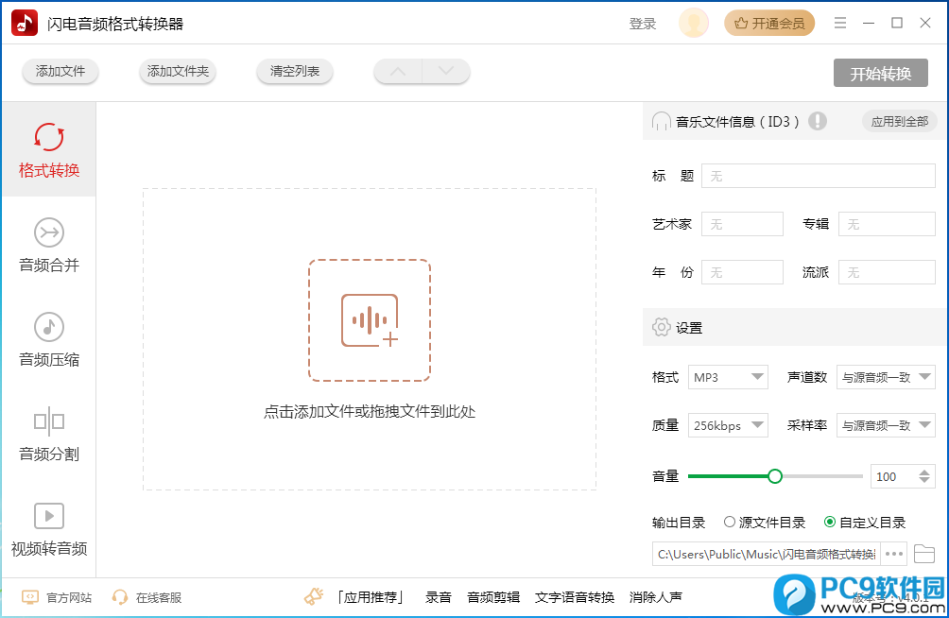The width and height of the screenshot is (949, 618).
Task: Open the 质量 256kbps quality dropdown
Action: [x=728, y=425]
